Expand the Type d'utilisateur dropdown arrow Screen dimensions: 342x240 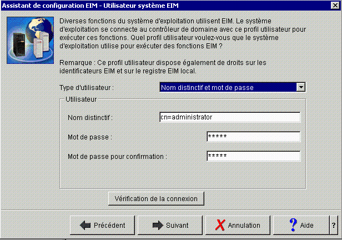coord(301,87)
